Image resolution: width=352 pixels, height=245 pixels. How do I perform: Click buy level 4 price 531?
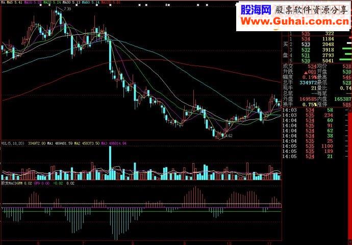(x=306, y=55)
